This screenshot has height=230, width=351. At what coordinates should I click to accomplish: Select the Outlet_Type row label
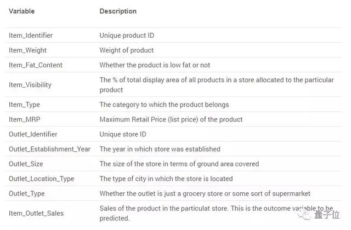coord(27,193)
